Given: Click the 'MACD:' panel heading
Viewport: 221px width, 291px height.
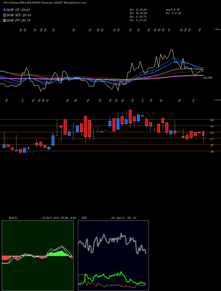Looking at the screenshot, I should [x=13, y=218].
